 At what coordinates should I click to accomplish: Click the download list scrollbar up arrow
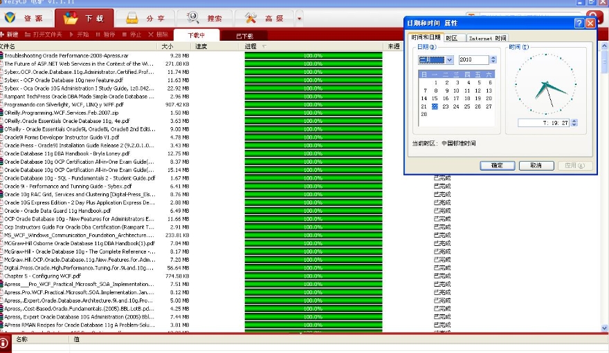point(604,46)
